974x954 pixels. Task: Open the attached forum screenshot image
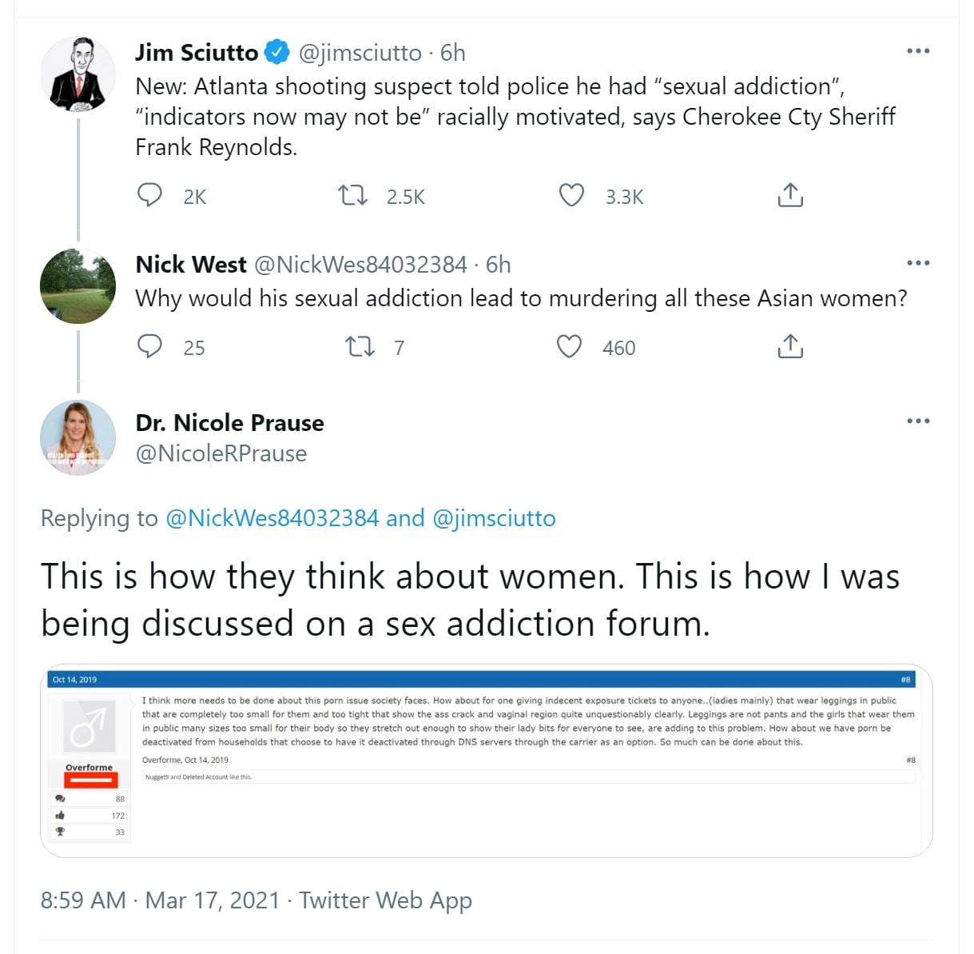(x=486, y=760)
